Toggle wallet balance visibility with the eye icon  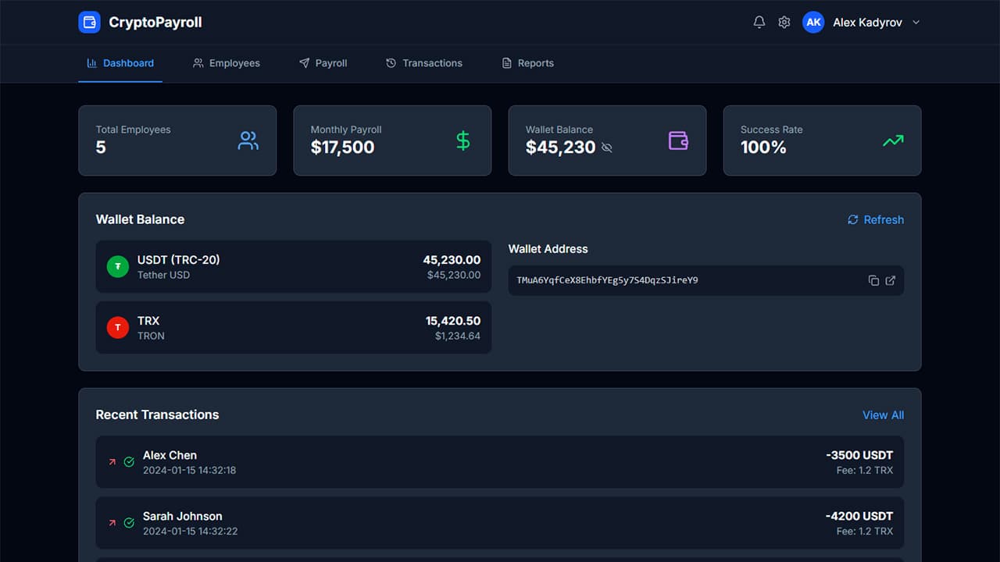coord(607,148)
